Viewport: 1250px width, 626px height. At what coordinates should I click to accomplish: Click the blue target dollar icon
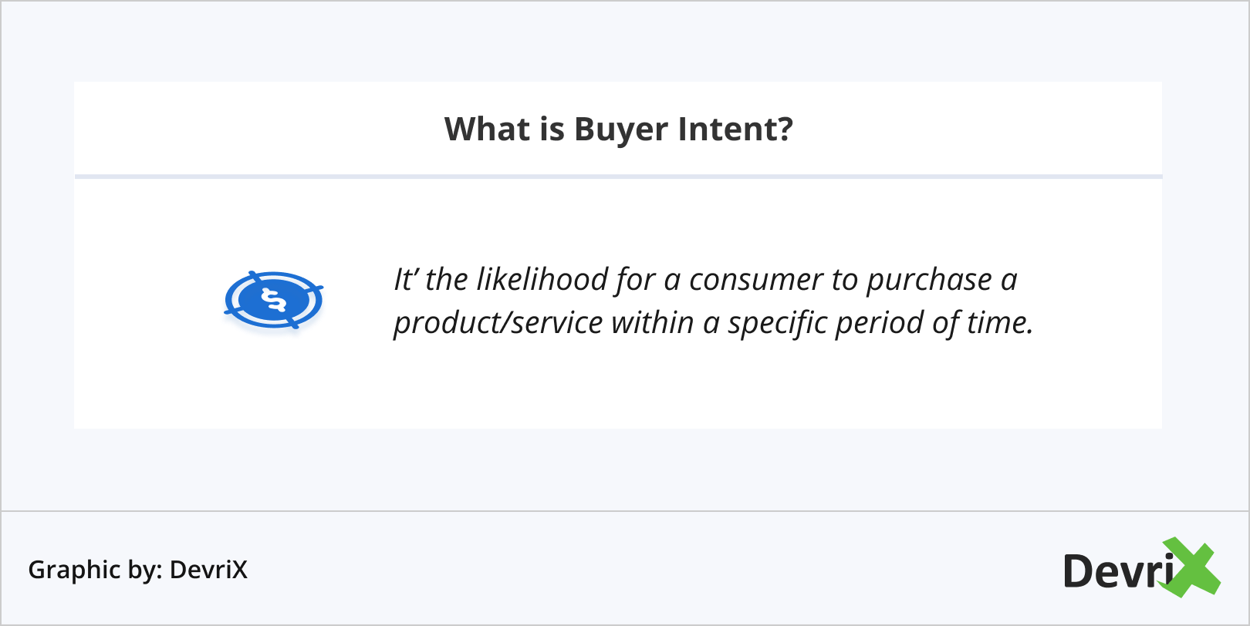pos(273,300)
